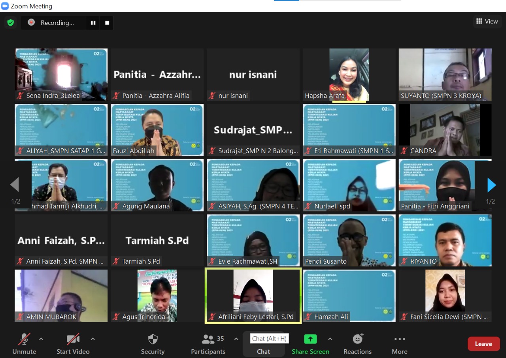Open the Chat panel
This screenshot has width=506, height=358.
click(x=263, y=351)
